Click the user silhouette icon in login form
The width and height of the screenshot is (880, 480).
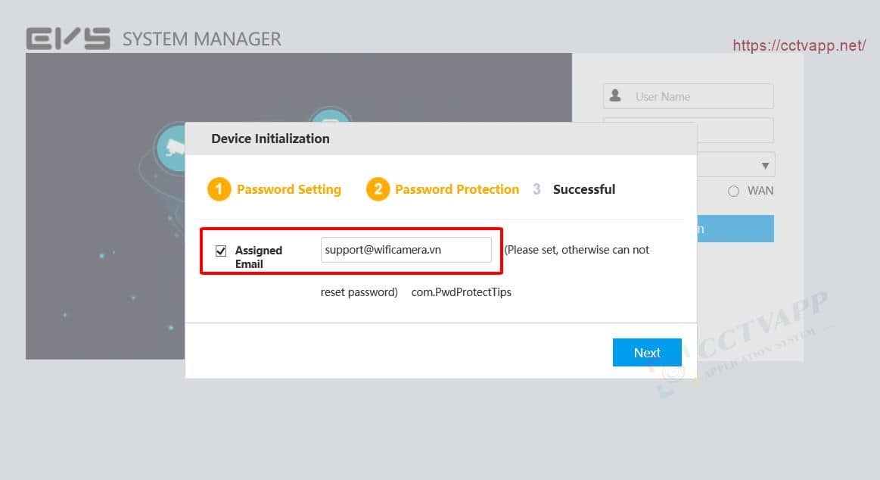pyautogui.click(x=615, y=96)
